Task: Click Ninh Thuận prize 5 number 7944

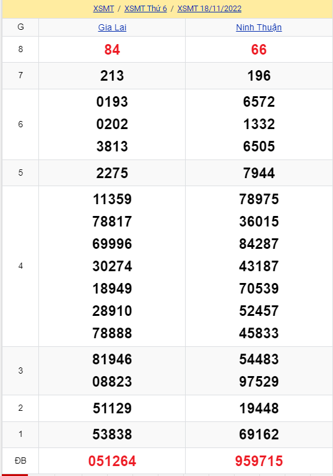Action: (x=259, y=173)
